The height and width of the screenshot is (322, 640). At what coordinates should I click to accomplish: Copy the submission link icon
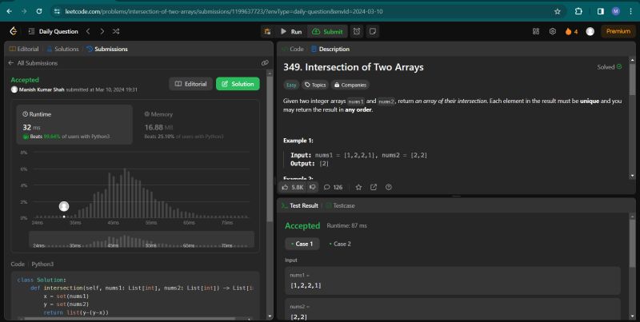tap(265, 63)
